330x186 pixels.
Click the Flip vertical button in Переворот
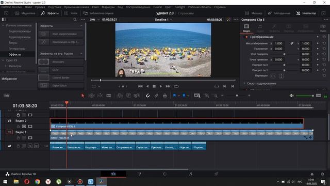(281, 76)
